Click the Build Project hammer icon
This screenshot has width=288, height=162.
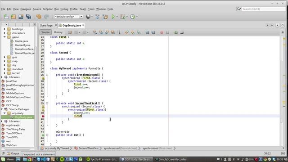[x=97, y=17]
